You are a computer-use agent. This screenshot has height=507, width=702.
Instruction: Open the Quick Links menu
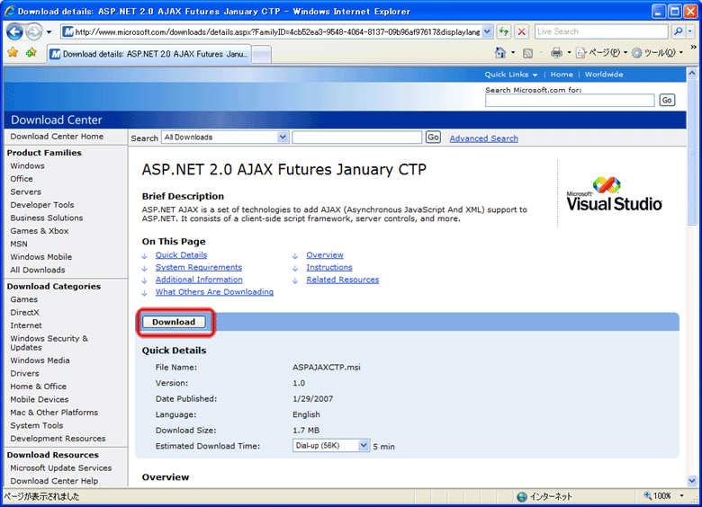511,75
